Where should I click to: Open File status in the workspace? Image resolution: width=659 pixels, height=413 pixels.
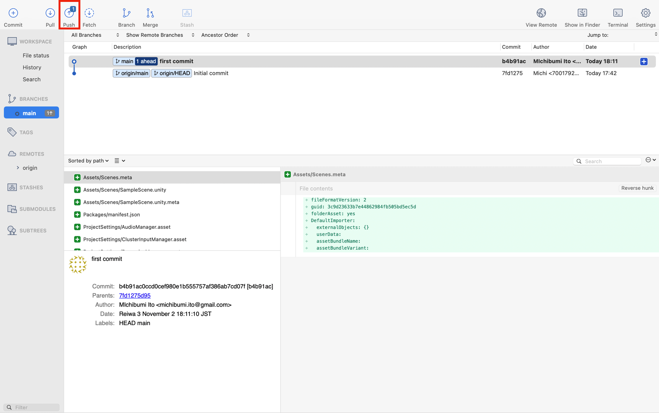click(36, 55)
